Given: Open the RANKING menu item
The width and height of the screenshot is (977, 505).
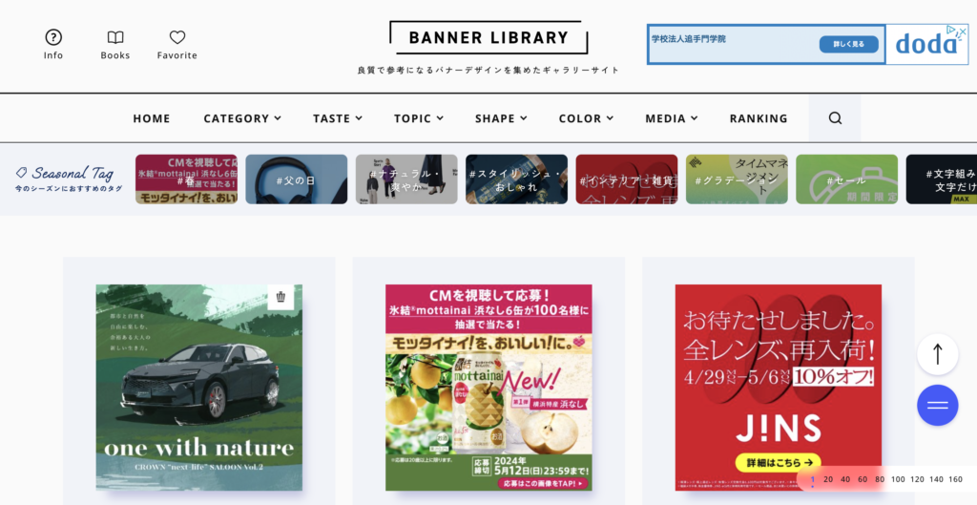Looking at the screenshot, I should point(759,118).
